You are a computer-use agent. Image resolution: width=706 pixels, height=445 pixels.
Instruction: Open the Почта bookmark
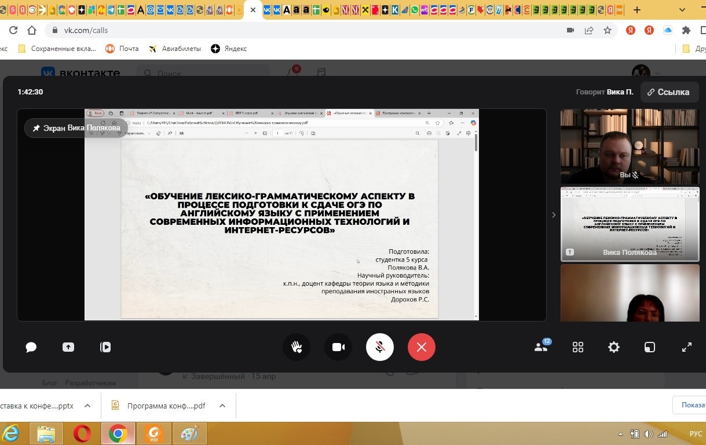tap(122, 49)
